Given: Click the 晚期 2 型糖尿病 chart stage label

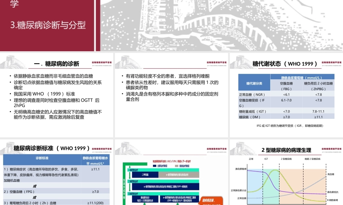Looking at the screenshot, I should [312, 159].
